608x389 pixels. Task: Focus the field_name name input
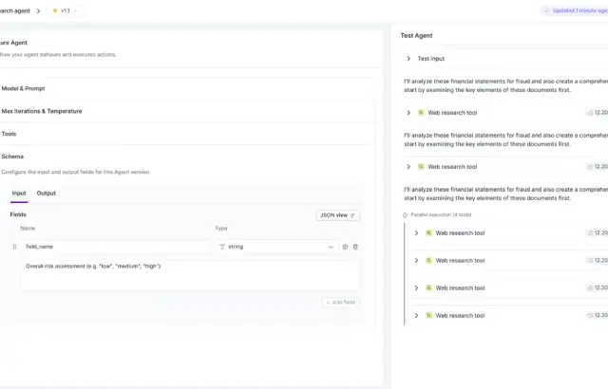116,247
